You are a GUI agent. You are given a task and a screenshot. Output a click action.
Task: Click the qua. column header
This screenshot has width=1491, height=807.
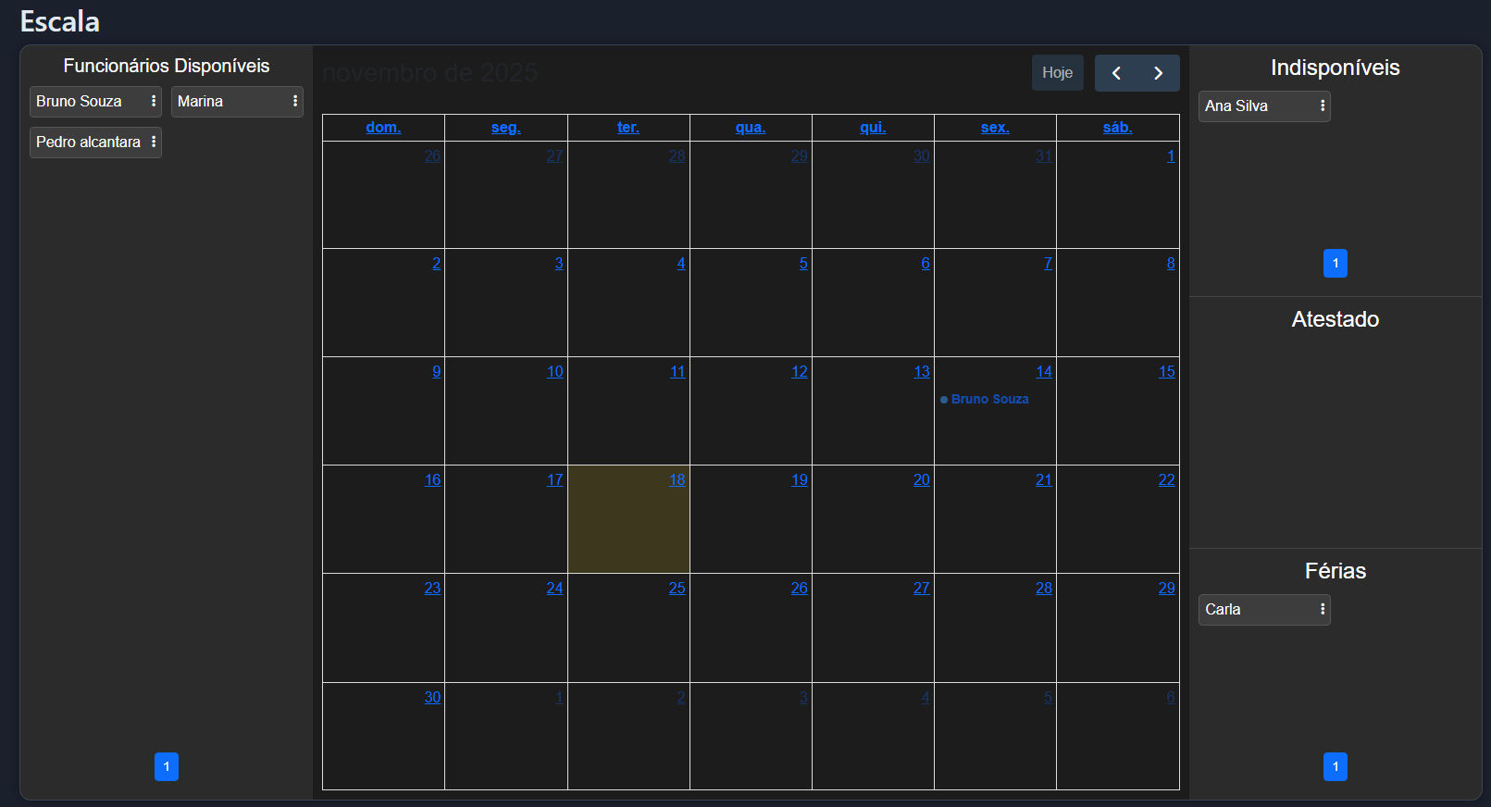751,128
